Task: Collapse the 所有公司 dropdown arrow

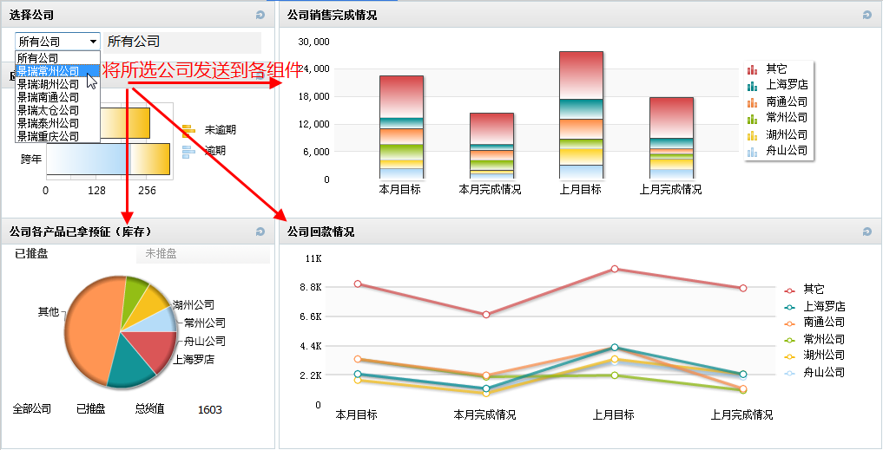Action: (x=93, y=42)
